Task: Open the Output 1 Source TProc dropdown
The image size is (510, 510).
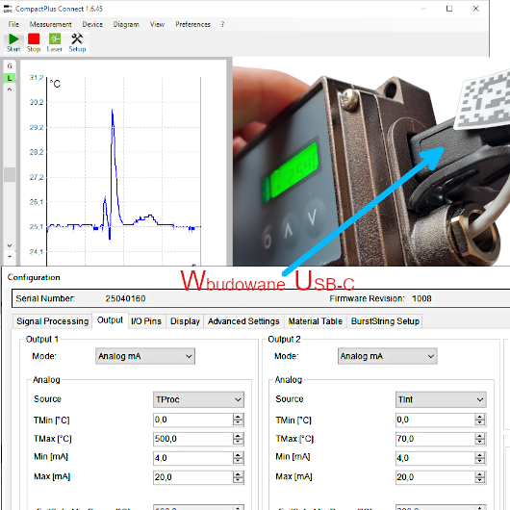Action: pos(198,399)
